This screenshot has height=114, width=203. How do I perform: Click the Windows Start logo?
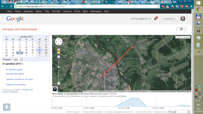(198, 3)
